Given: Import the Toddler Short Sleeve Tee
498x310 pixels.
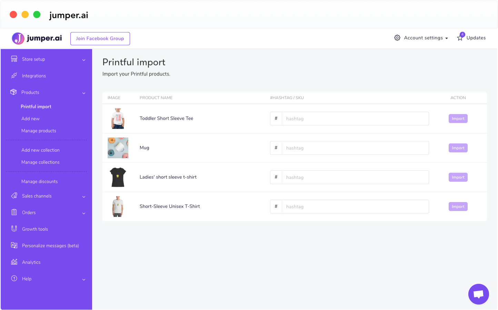Looking at the screenshot, I should coord(458,119).
